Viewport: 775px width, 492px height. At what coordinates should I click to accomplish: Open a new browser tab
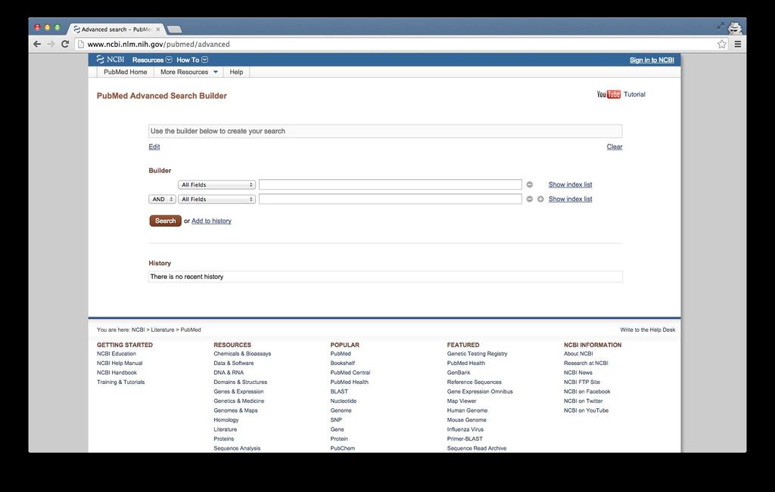174,29
